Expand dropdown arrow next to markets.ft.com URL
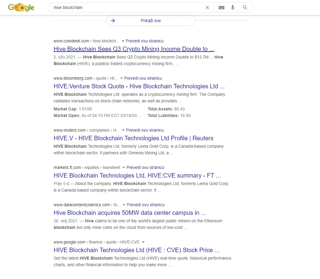The image size is (320, 279). click(123, 168)
